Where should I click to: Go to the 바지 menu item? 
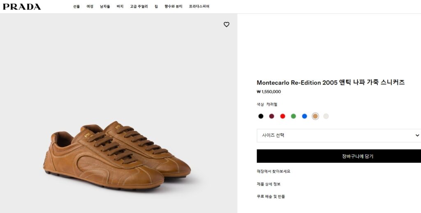pyautogui.click(x=120, y=7)
